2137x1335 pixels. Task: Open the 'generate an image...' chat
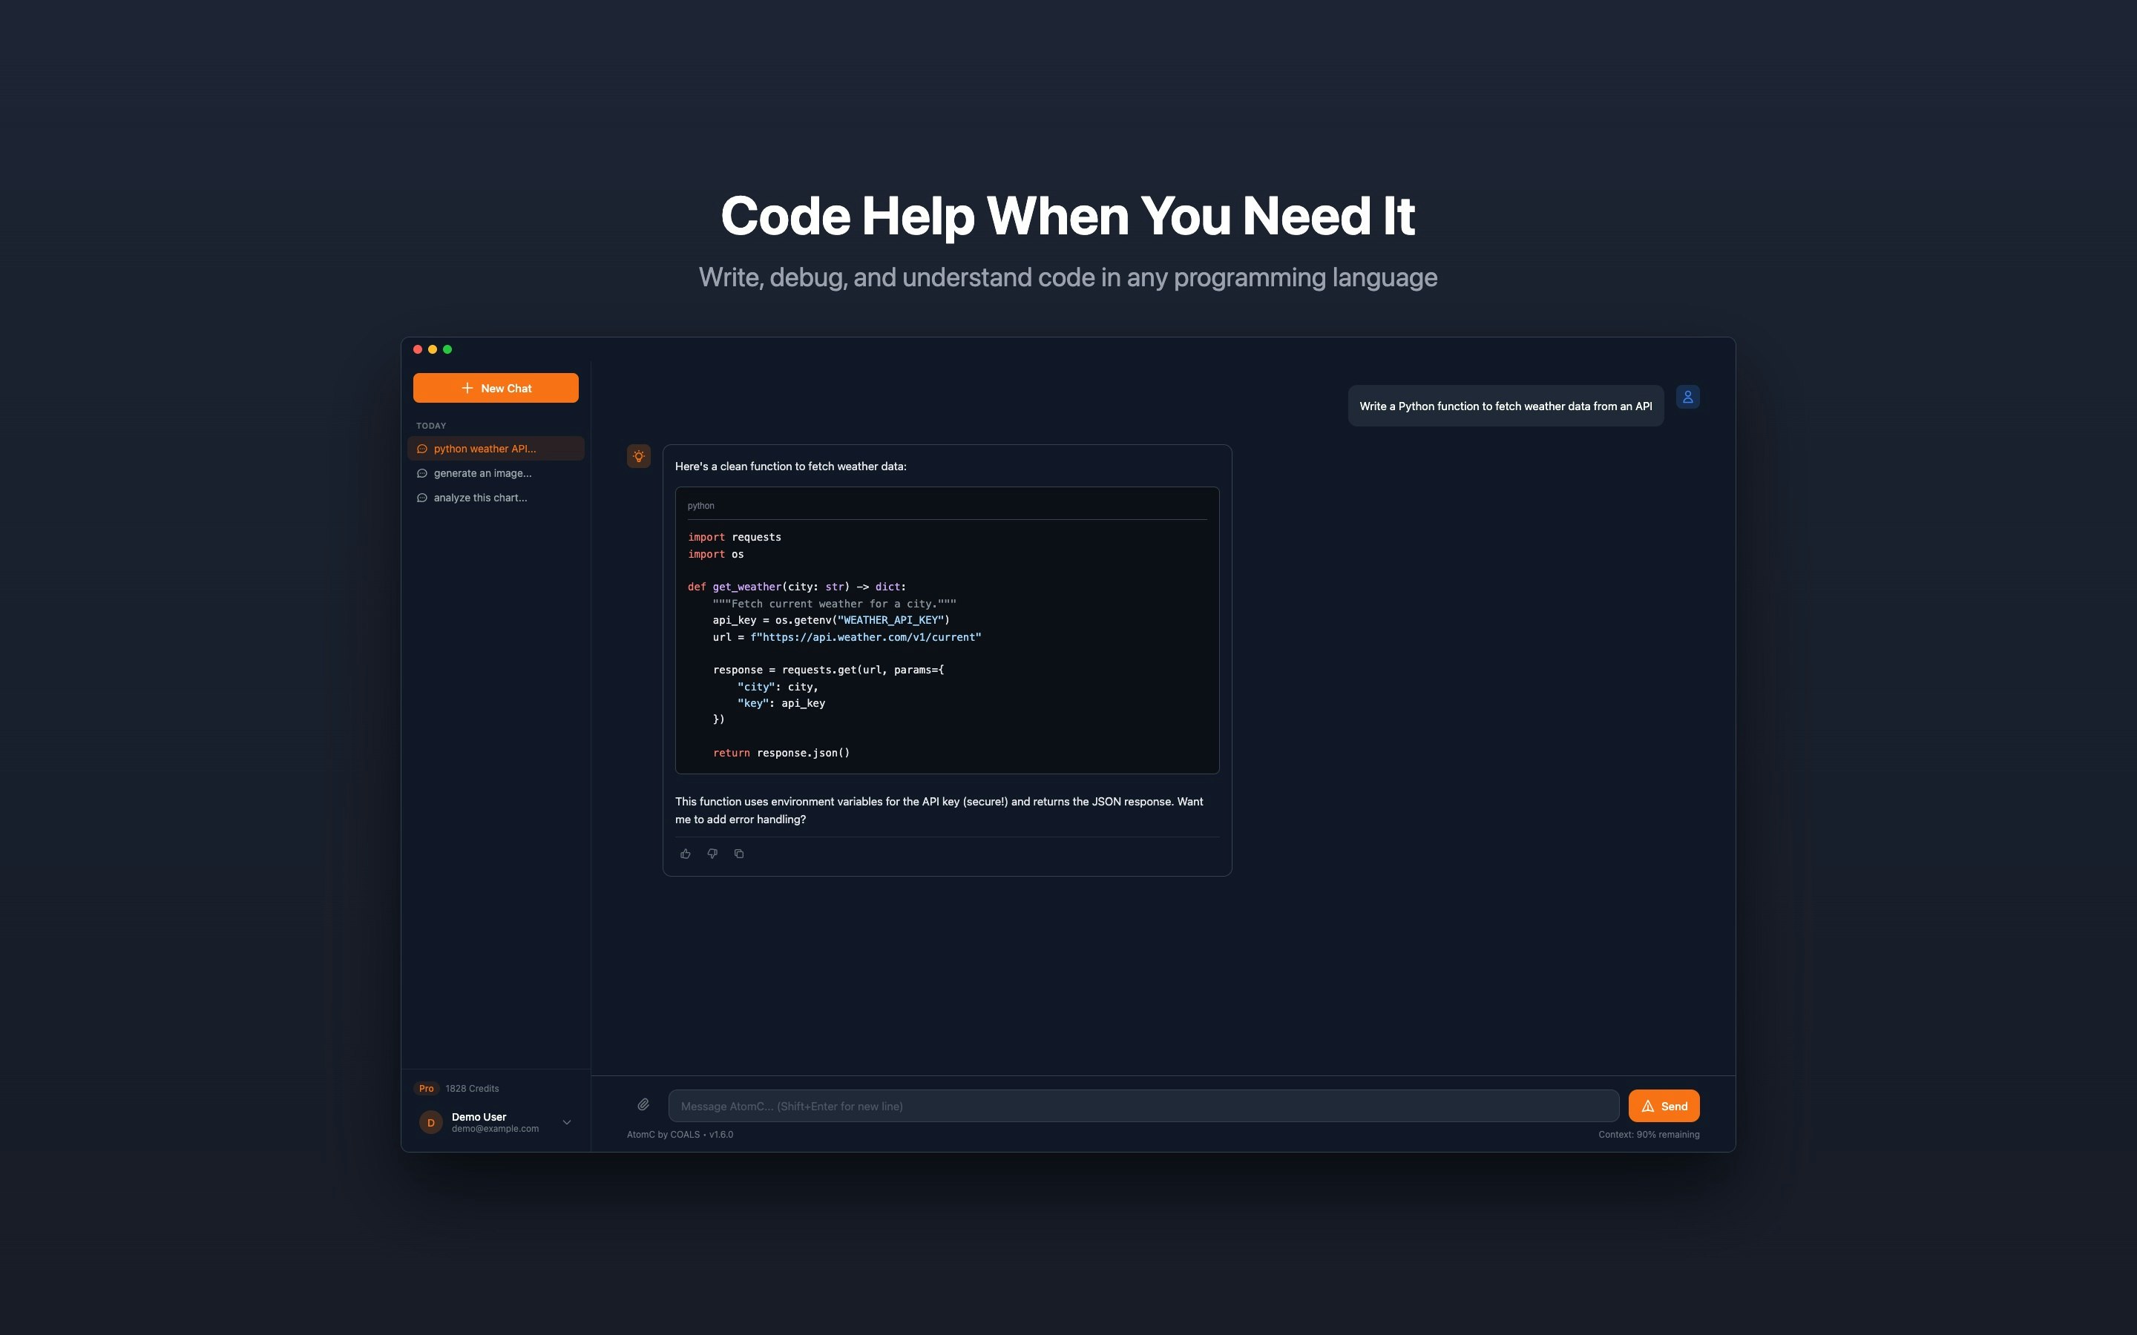482,473
